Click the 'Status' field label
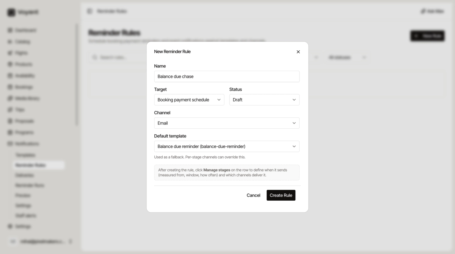This screenshot has width=455, height=254. tap(235, 89)
